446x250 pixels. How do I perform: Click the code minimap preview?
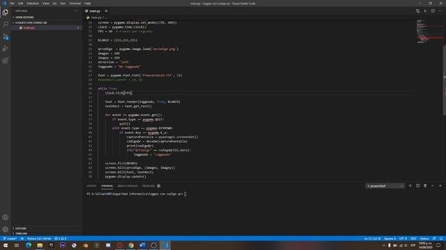click(429, 31)
